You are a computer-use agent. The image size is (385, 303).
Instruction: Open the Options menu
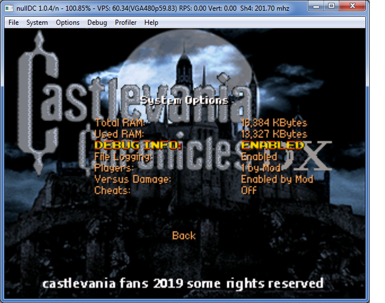pos(68,23)
